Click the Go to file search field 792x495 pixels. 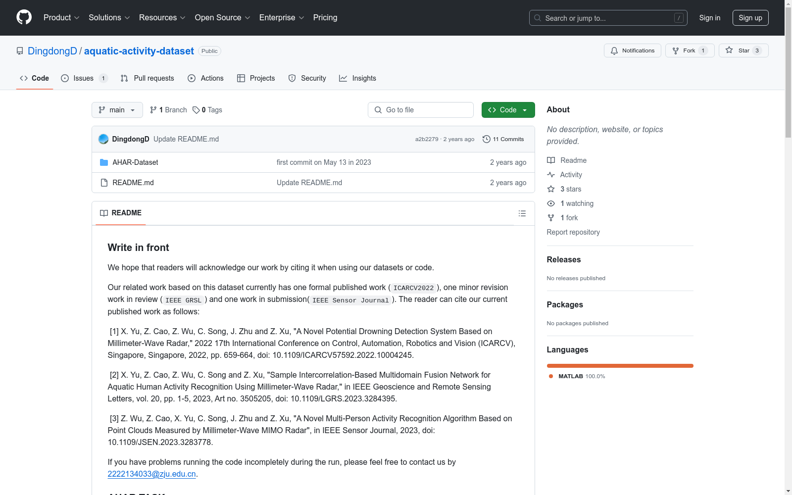(x=421, y=110)
